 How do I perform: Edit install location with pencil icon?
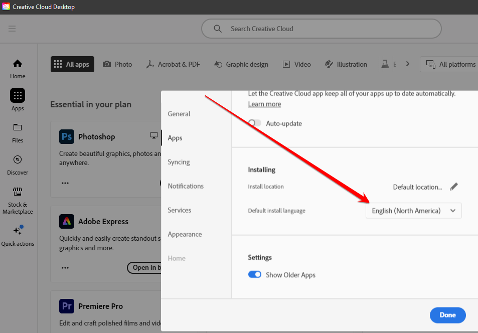click(x=453, y=187)
